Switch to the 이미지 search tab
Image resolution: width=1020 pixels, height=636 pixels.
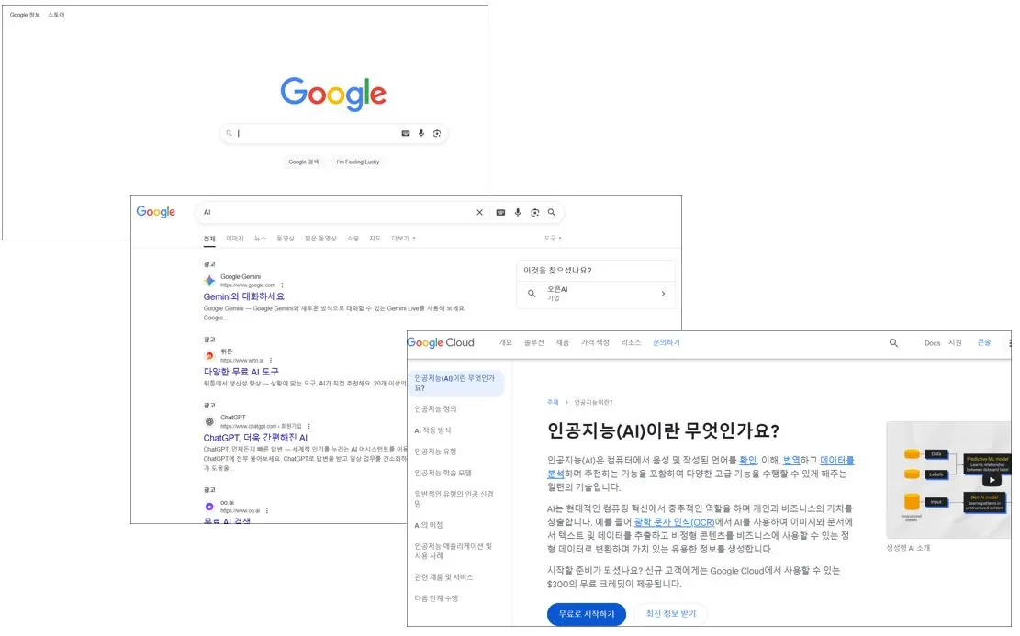tap(237, 237)
